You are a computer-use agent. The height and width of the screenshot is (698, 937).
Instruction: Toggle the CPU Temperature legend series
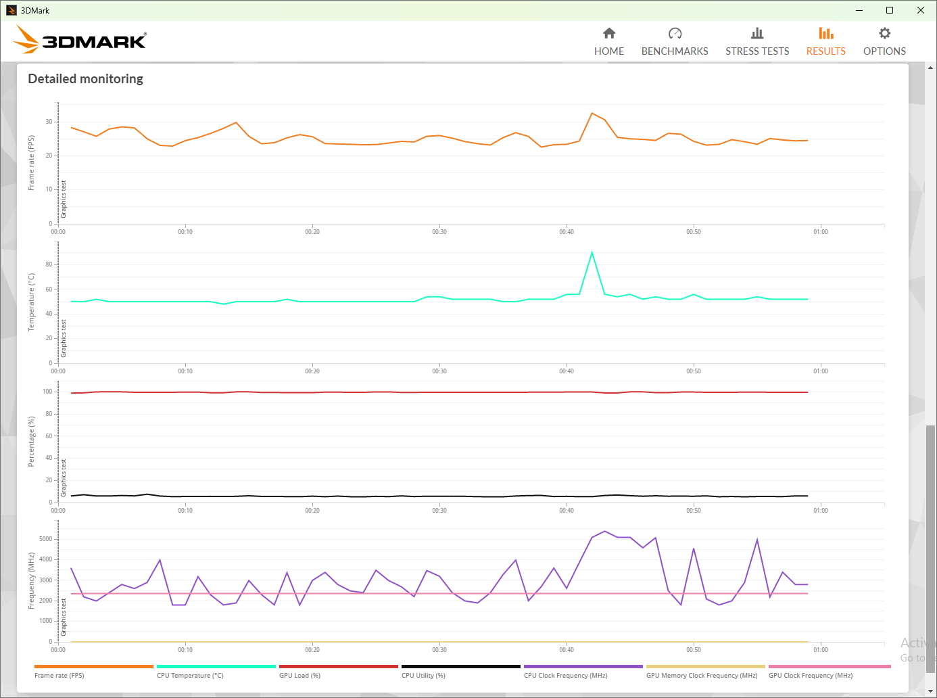(190, 675)
